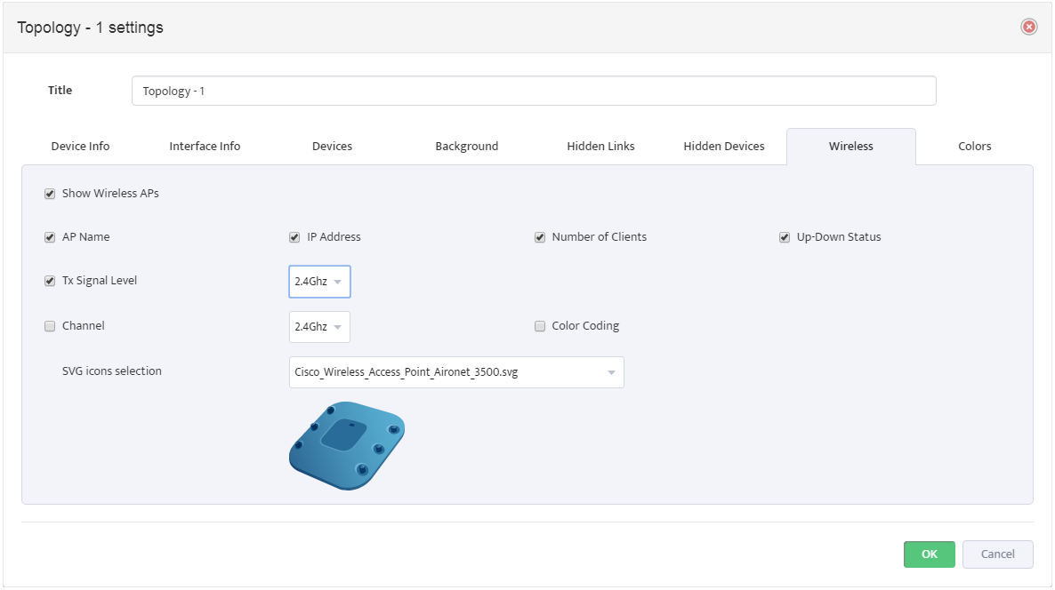Click the Cancel button

tap(998, 554)
